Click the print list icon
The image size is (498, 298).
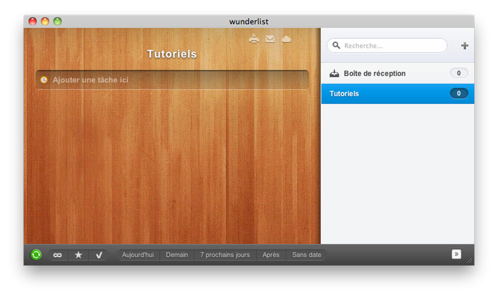254,39
